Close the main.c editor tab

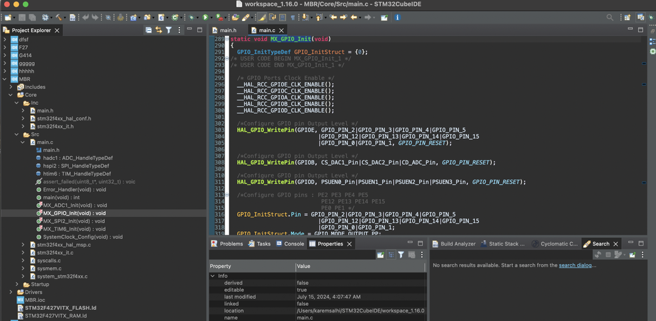coord(282,31)
